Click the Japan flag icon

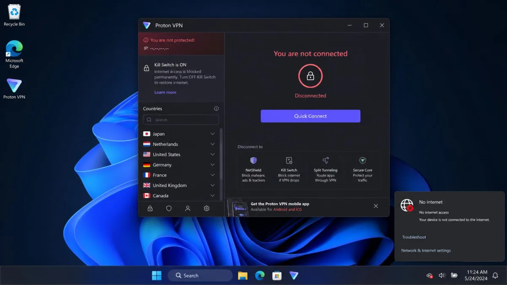click(147, 134)
